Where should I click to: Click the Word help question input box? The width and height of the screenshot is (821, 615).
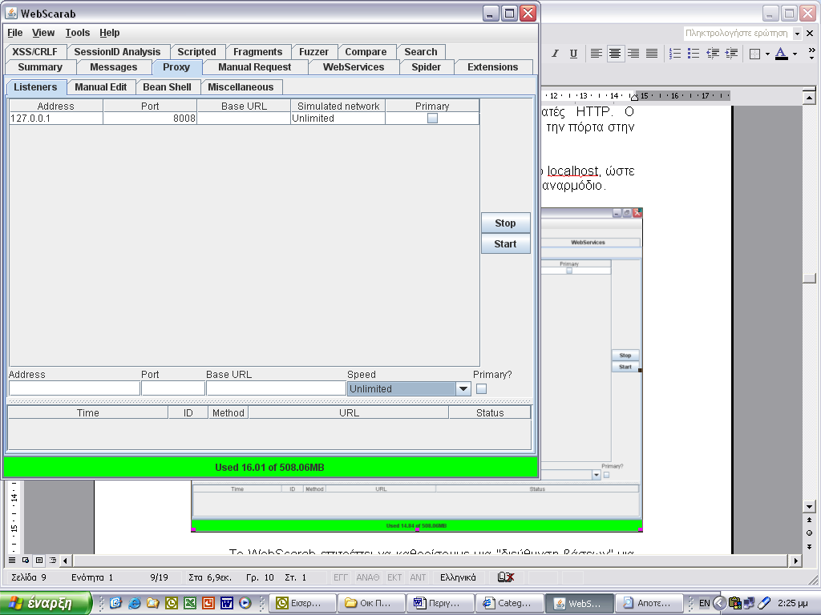738,34
